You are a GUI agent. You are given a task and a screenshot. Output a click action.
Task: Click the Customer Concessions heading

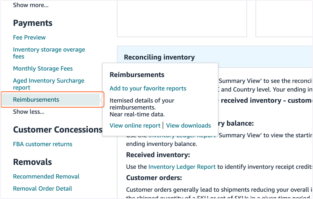[x=58, y=130]
